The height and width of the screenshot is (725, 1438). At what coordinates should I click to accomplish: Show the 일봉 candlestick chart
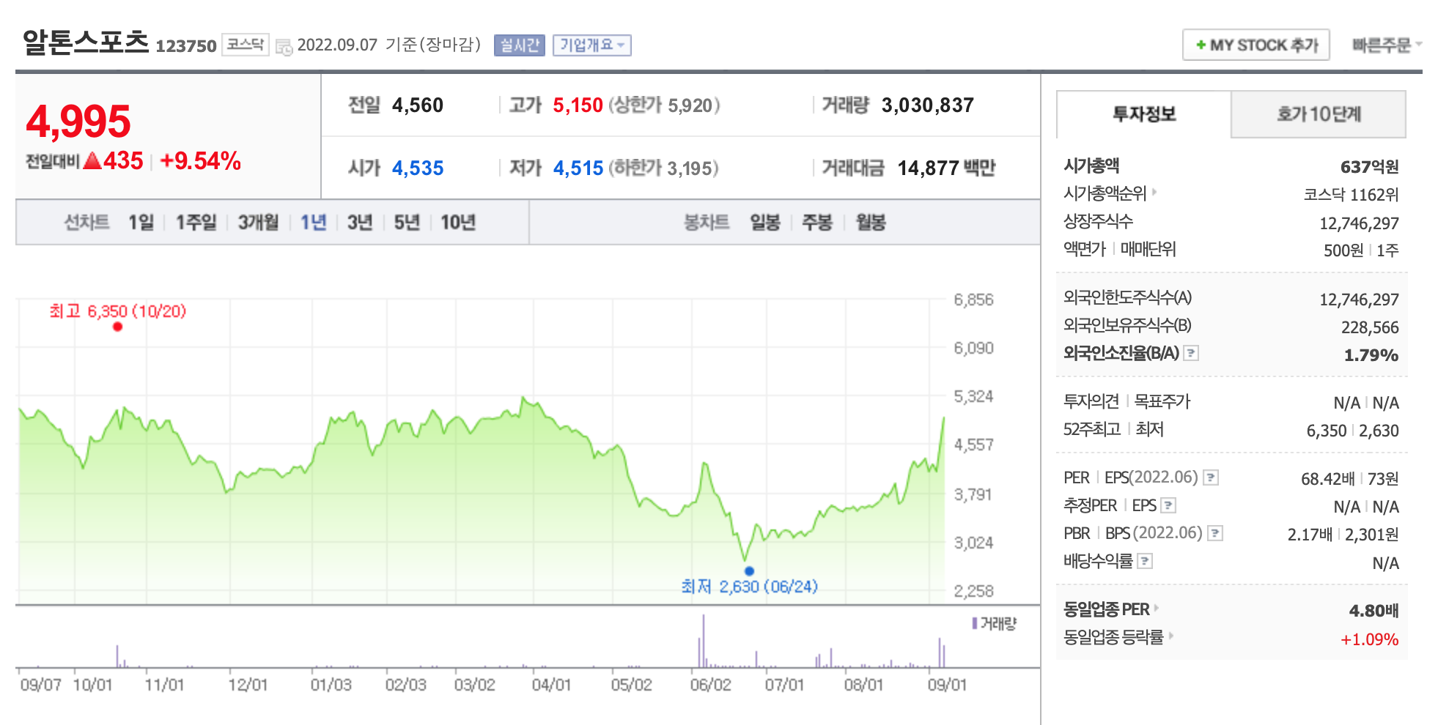(765, 222)
